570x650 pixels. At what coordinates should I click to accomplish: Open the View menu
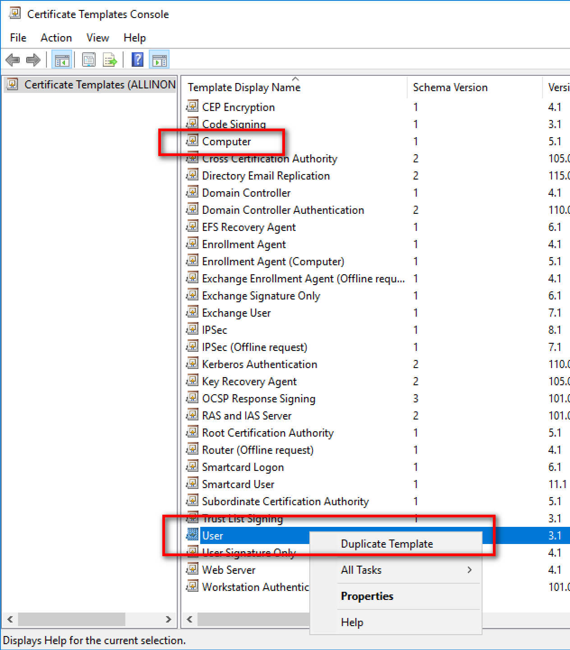point(97,38)
